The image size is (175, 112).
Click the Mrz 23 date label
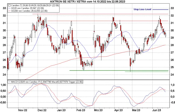[x=98, y=110]
